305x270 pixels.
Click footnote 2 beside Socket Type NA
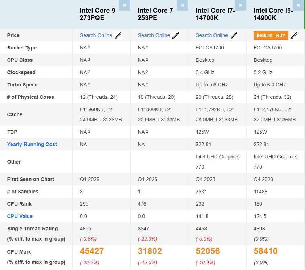(89, 46)
